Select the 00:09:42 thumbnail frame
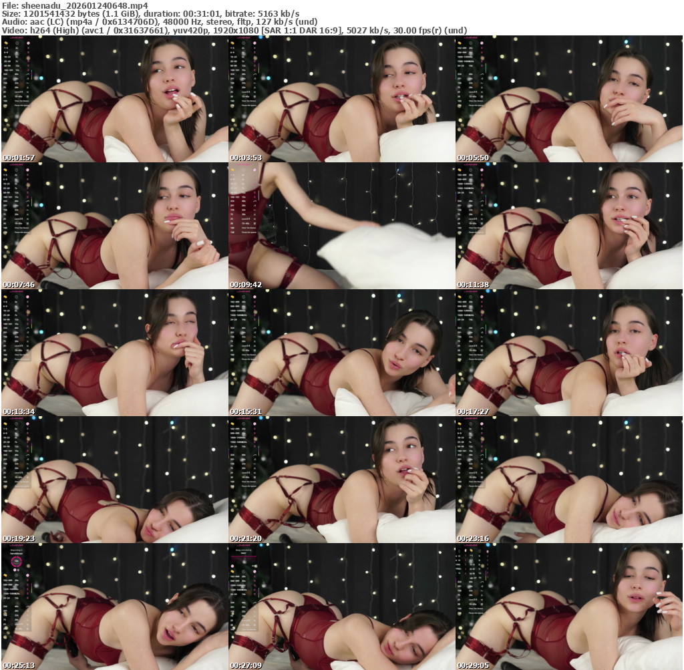 click(341, 226)
